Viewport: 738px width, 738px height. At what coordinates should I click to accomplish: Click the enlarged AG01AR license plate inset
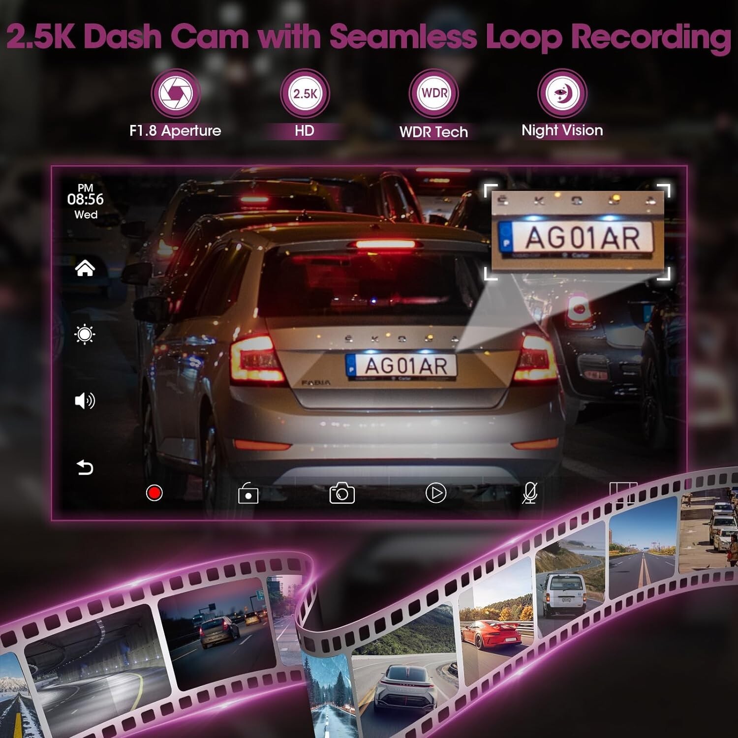click(x=578, y=231)
